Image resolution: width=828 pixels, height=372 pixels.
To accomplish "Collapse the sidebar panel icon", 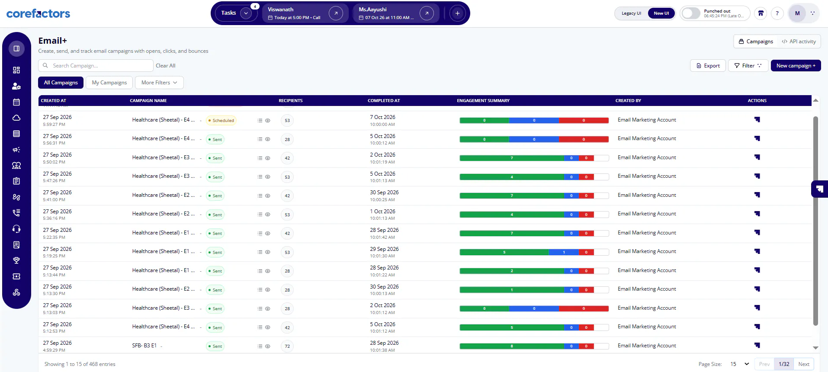I will [16, 48].
